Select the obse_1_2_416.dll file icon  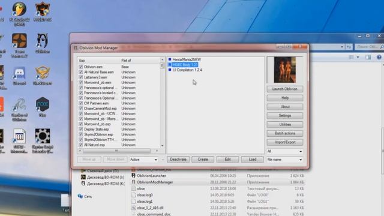coord(133,208)
